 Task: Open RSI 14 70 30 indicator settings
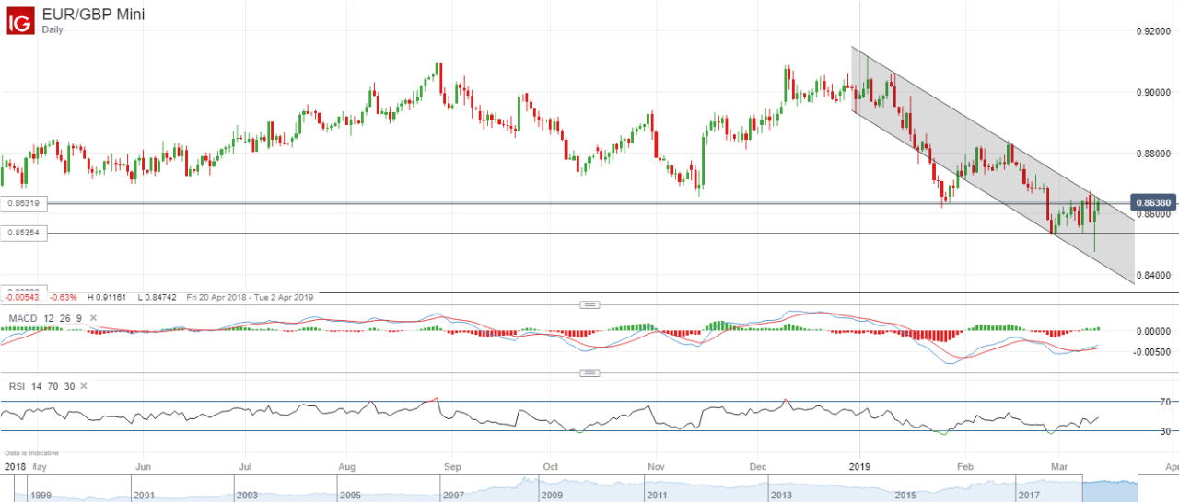tap(41, 387)
